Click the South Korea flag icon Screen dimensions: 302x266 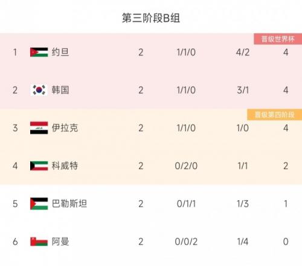click(x=39, y=90)
